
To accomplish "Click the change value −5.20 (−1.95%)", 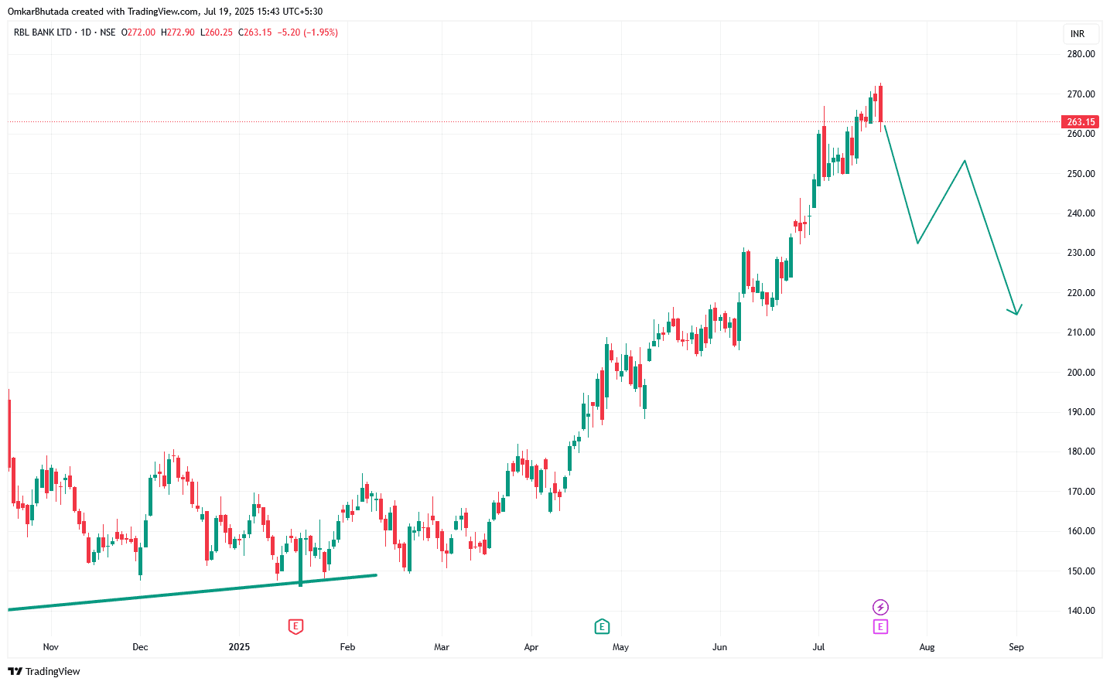I will tap(308, 32).
